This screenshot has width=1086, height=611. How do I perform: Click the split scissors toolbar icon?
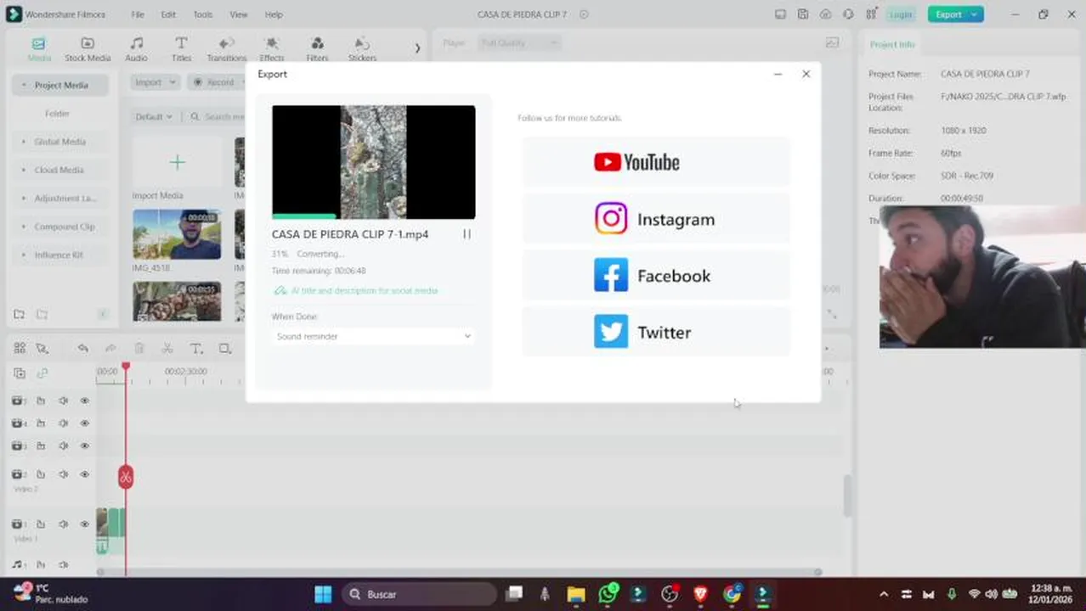pos(167,349)
